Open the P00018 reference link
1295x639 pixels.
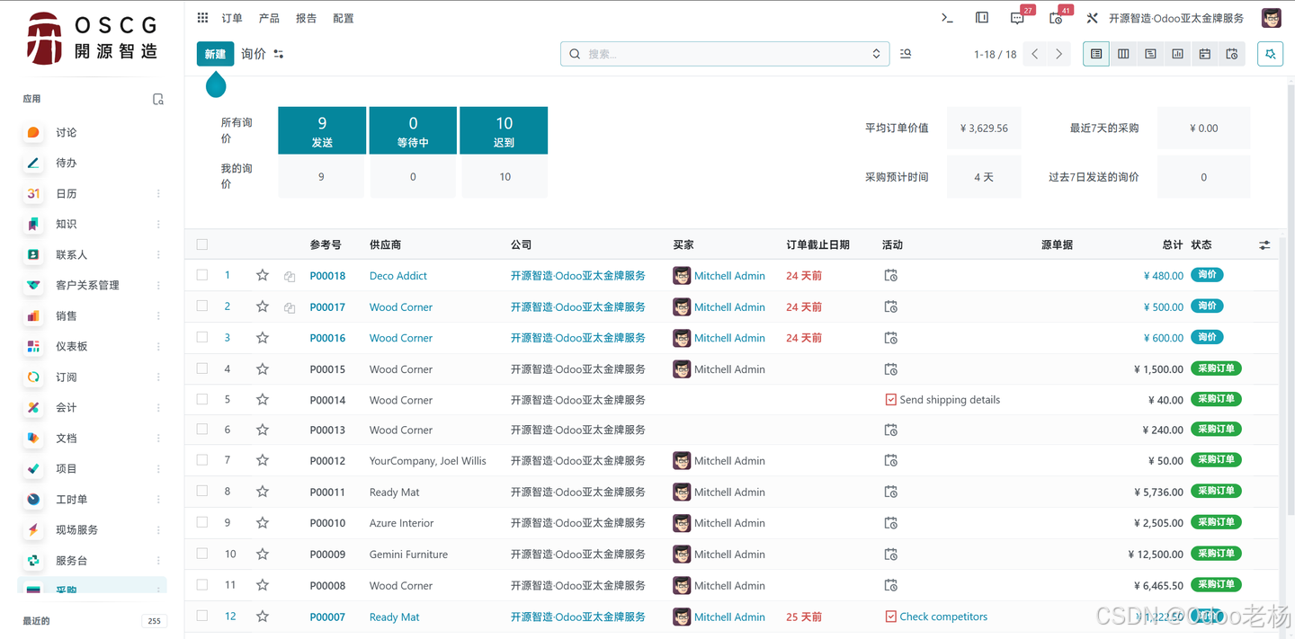327,276
